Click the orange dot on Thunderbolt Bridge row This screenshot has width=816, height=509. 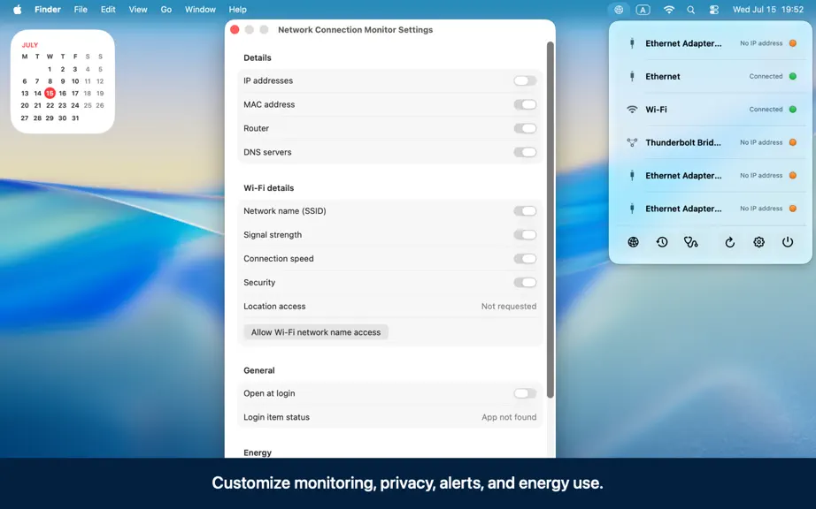[x=793, y=142]
